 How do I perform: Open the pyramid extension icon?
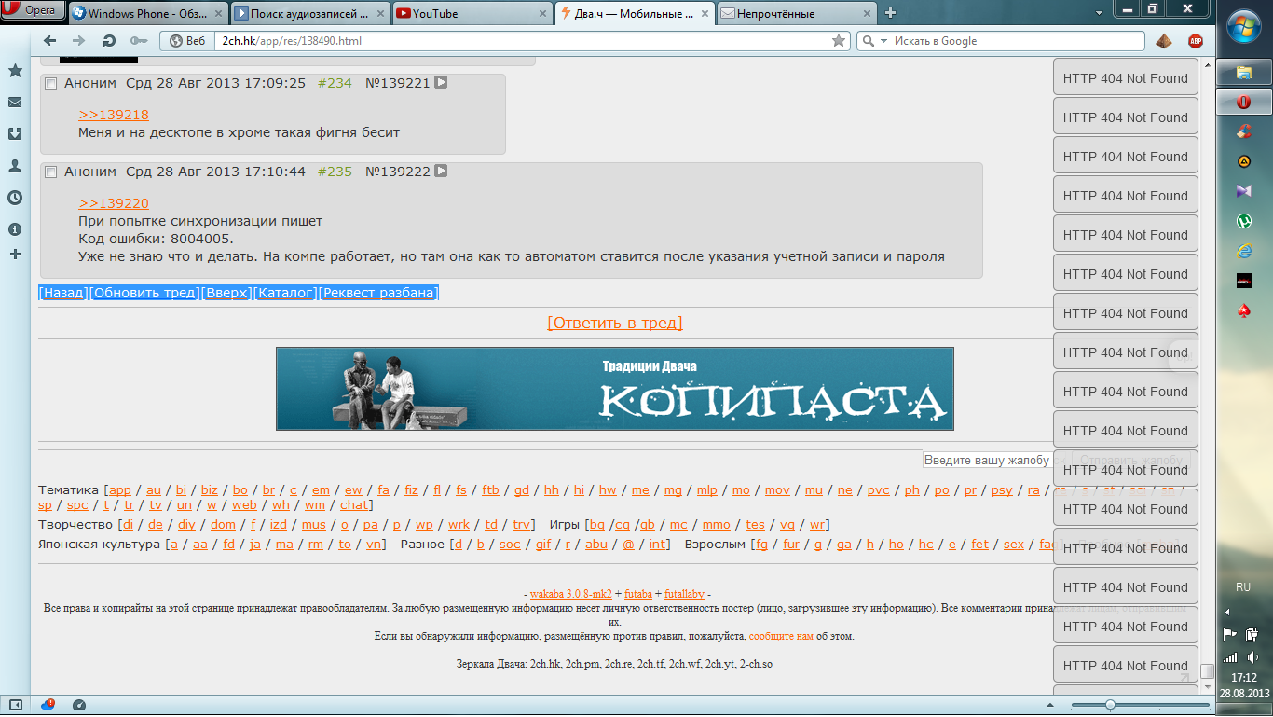pyautogui.click(x=1164, y=41)
